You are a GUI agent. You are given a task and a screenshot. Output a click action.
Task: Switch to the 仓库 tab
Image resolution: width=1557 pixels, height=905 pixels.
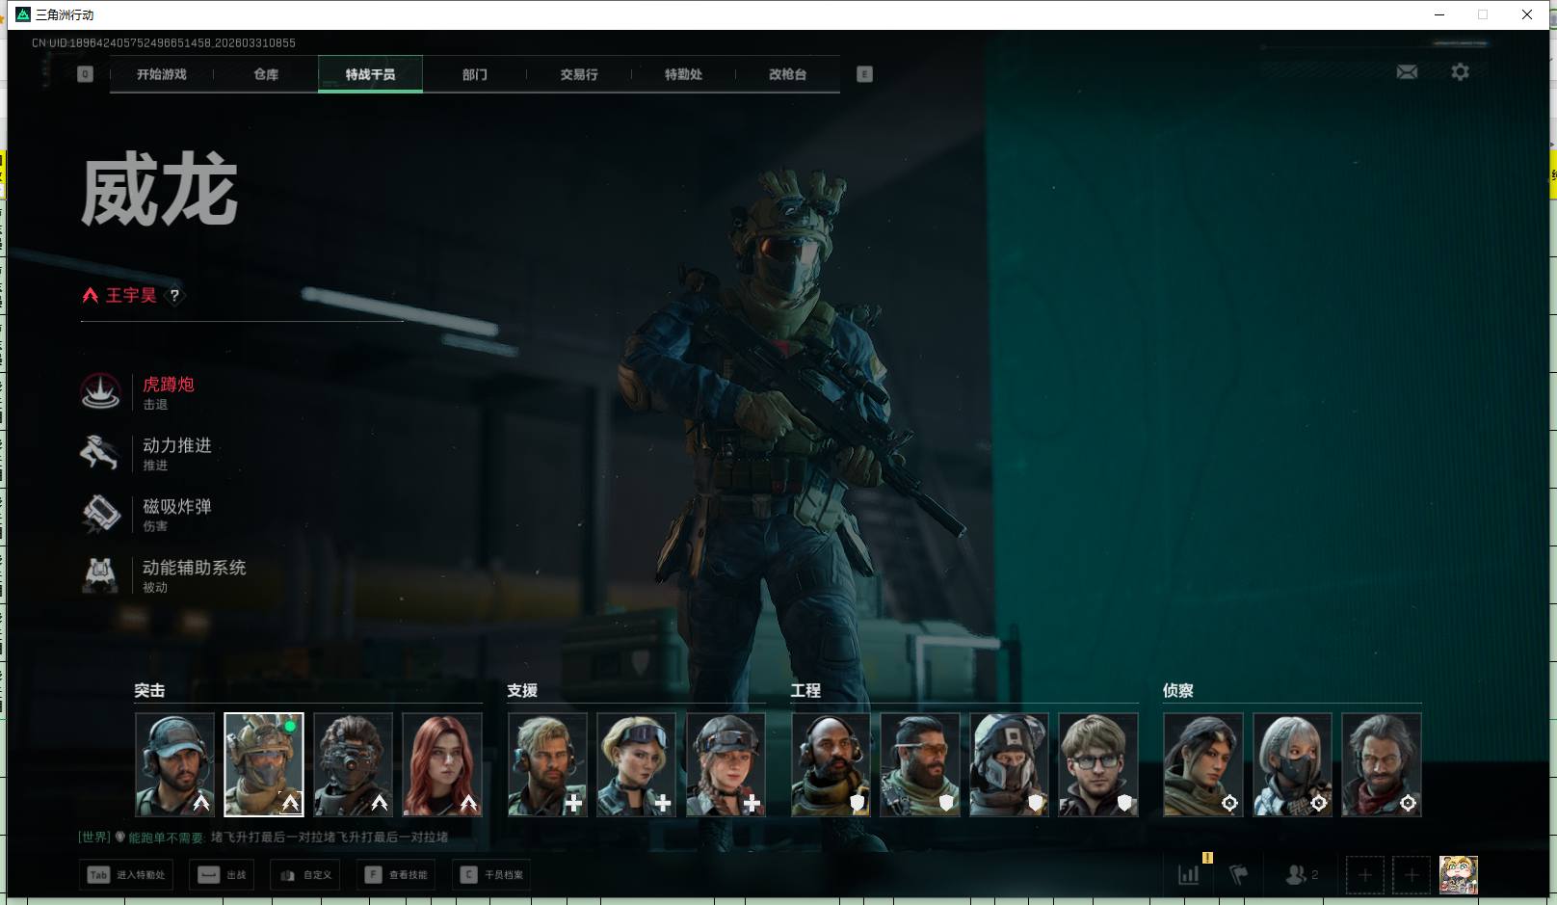click(x=266, y=74)
